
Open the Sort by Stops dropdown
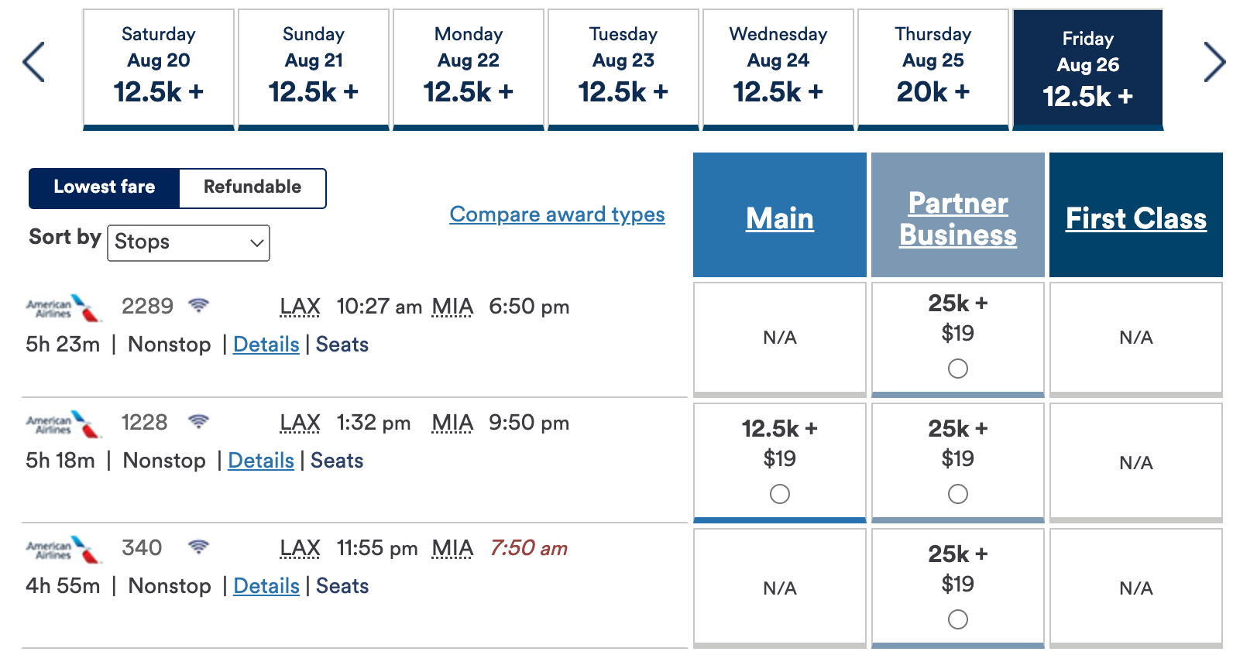188,242
